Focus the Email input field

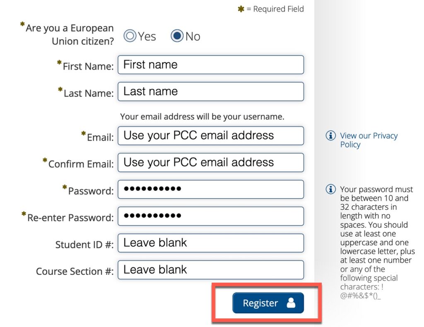pos(210,136)
